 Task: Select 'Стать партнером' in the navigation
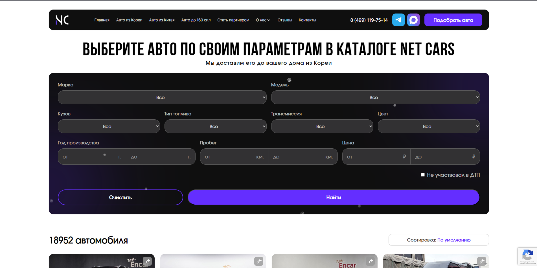point(233,20)
